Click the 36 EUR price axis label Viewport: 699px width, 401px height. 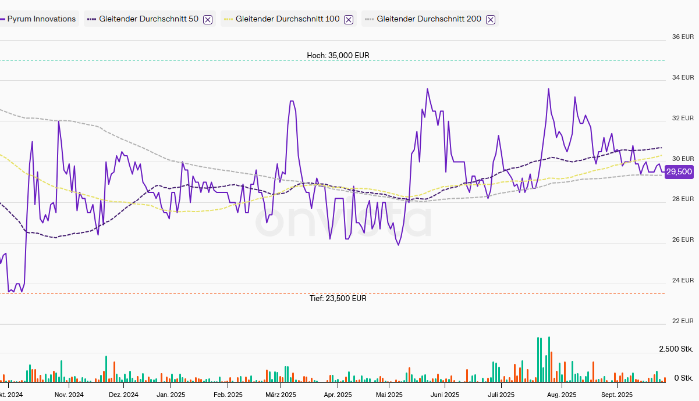click(683, 37)
